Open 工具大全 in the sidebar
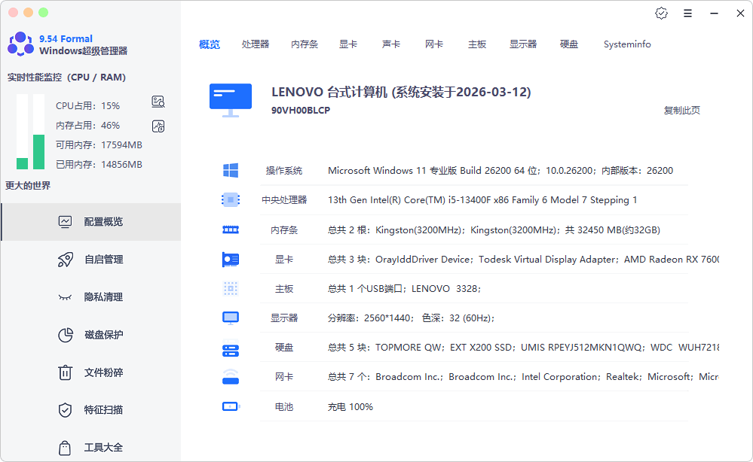753x462 pixels. 91,448
